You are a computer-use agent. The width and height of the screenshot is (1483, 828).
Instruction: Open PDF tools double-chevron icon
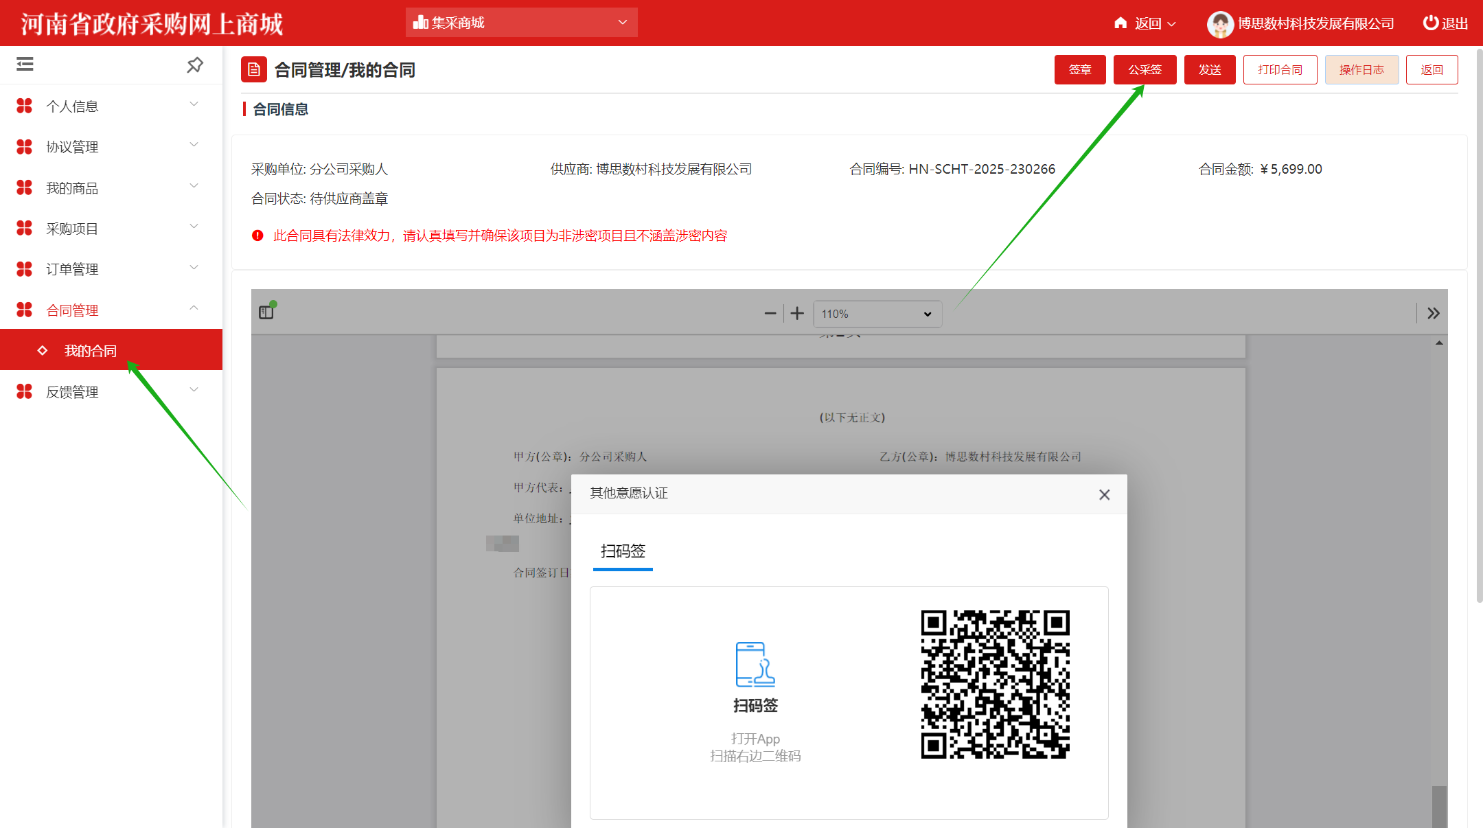point(1434,314)
